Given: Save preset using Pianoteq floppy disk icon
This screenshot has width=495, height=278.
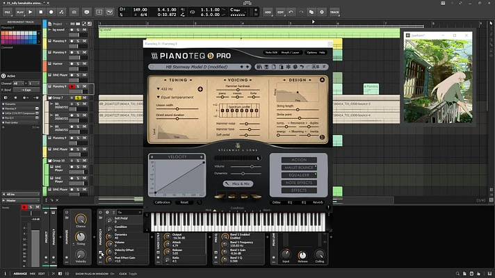Looking at the screenshot, I should [x=266, y=67].
